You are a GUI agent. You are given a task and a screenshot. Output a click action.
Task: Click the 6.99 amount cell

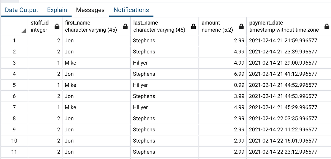(222, 74)
